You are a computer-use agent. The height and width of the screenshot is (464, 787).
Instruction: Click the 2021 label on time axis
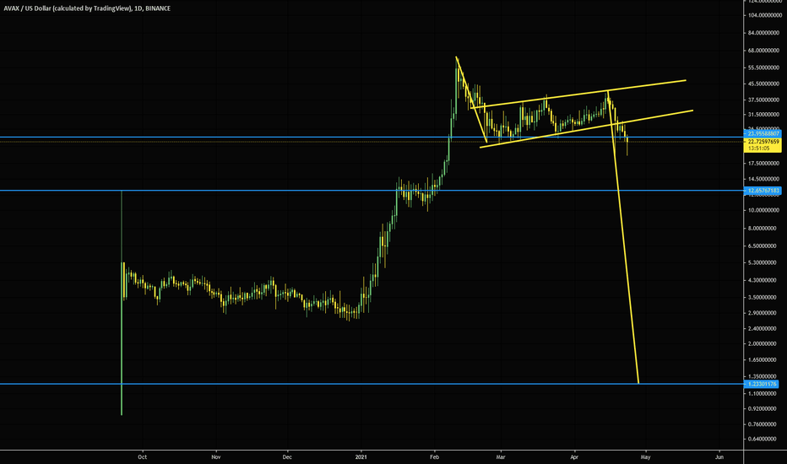[361, 457]
